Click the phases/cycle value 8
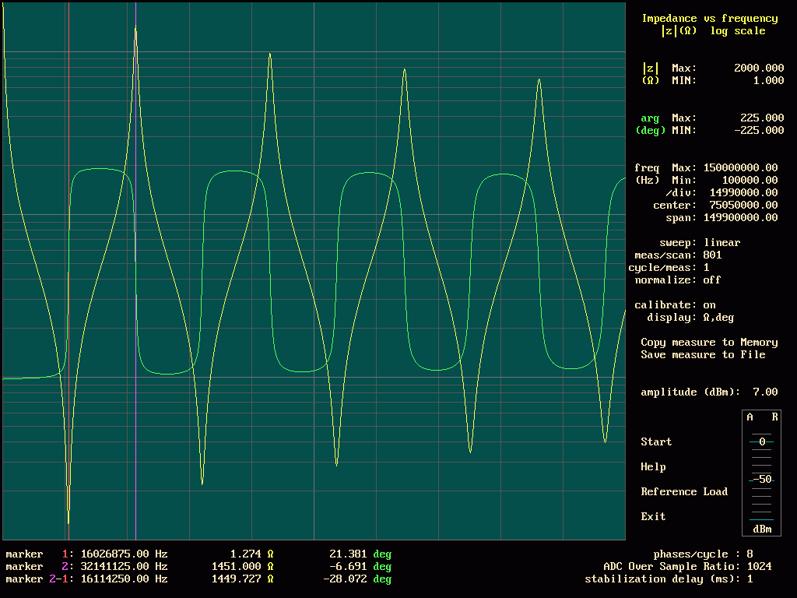This screenshot has width=797, height=598. [x=750, y=554]
